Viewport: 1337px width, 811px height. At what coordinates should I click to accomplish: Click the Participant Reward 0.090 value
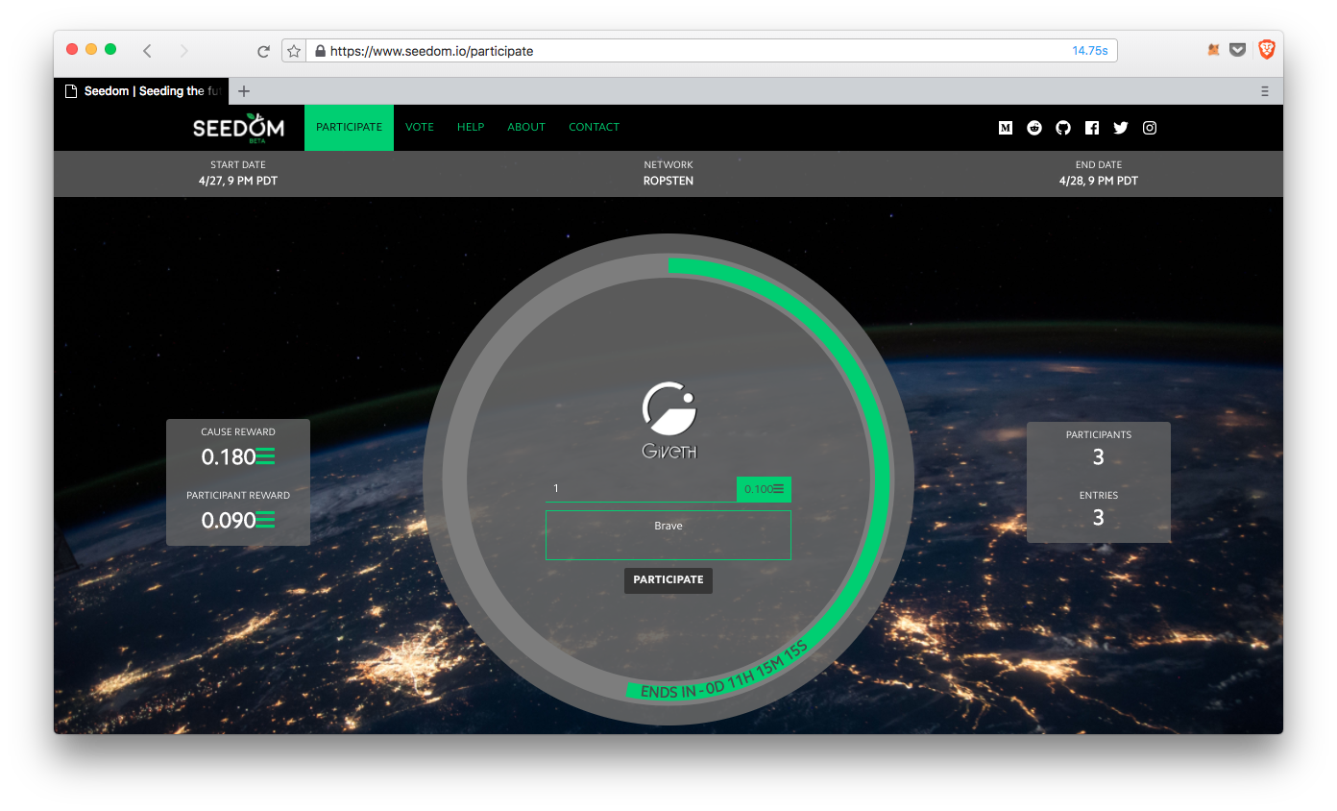point(238,521)
